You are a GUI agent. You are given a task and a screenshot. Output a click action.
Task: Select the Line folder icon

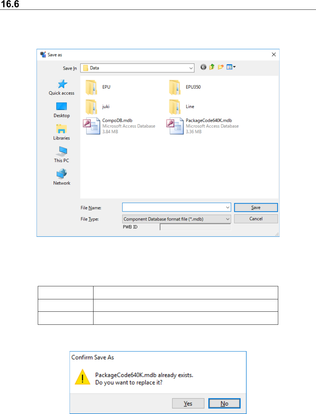click(x=175, y=107)
